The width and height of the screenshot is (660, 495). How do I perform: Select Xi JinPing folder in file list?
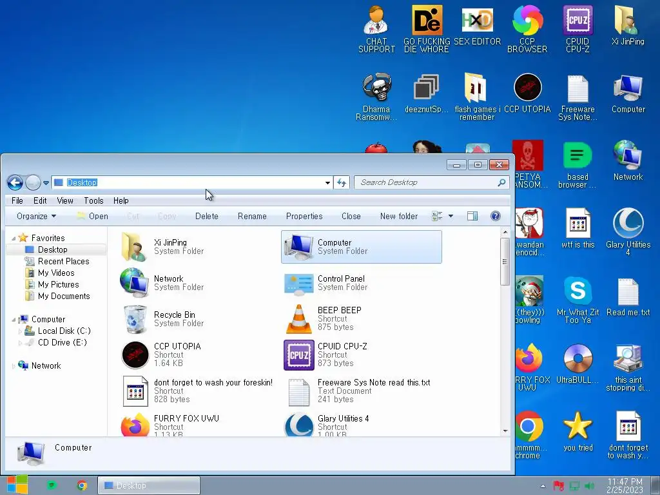162,247
